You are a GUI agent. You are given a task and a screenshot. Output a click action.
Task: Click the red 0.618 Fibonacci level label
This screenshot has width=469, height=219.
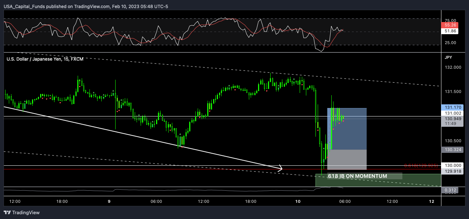click(x=422, y=166)
